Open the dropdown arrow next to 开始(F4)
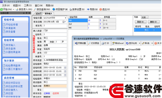 coord(13,9)
